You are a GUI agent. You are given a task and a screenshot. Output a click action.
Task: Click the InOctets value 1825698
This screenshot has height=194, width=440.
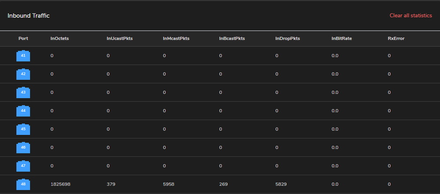click(x=62, y=184)
